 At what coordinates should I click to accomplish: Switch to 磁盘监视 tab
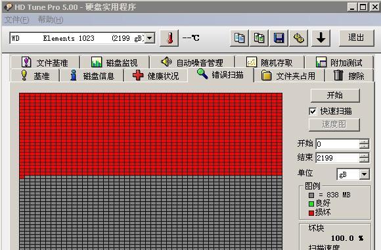point(115,63)
